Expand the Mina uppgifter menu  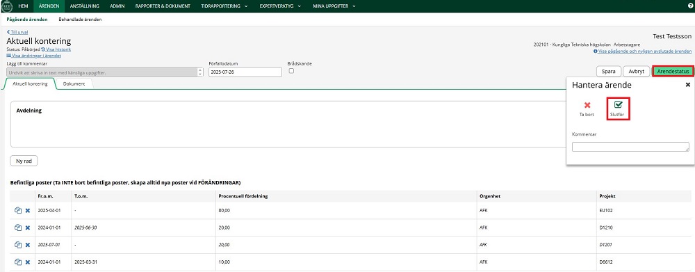[x=334, y=6]
